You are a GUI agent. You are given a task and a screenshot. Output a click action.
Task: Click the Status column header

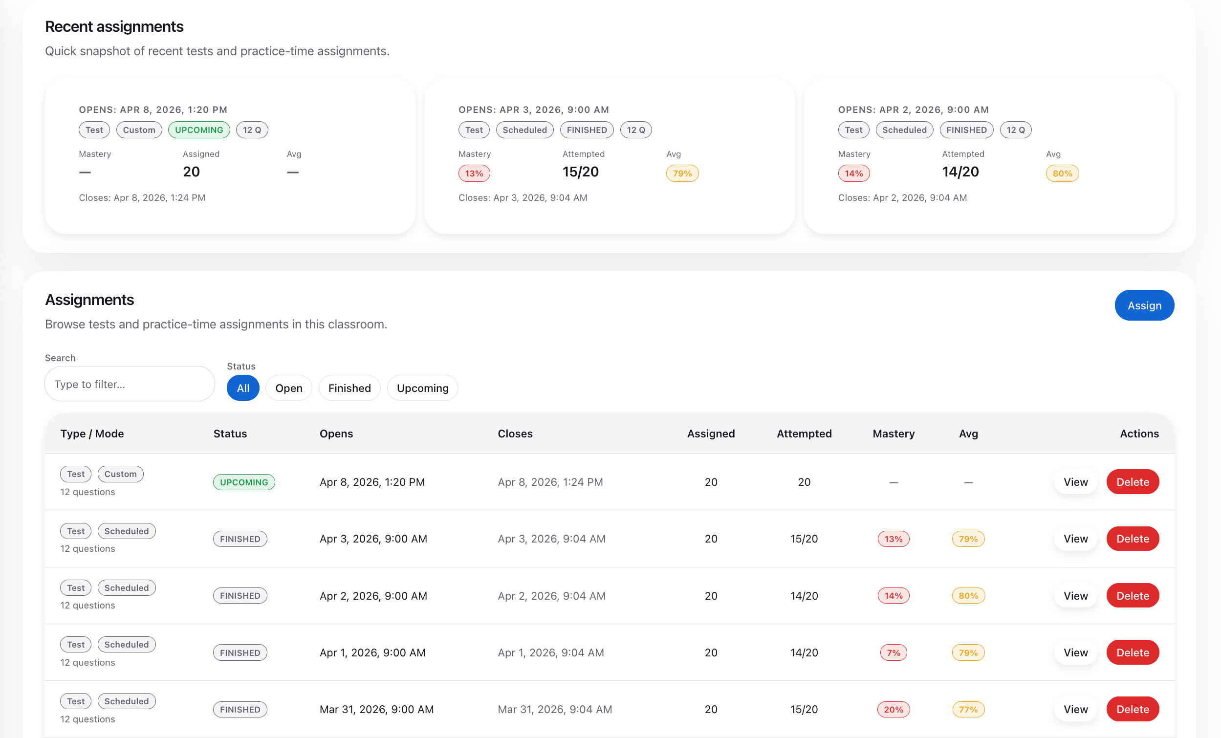(x=230, y=434)
